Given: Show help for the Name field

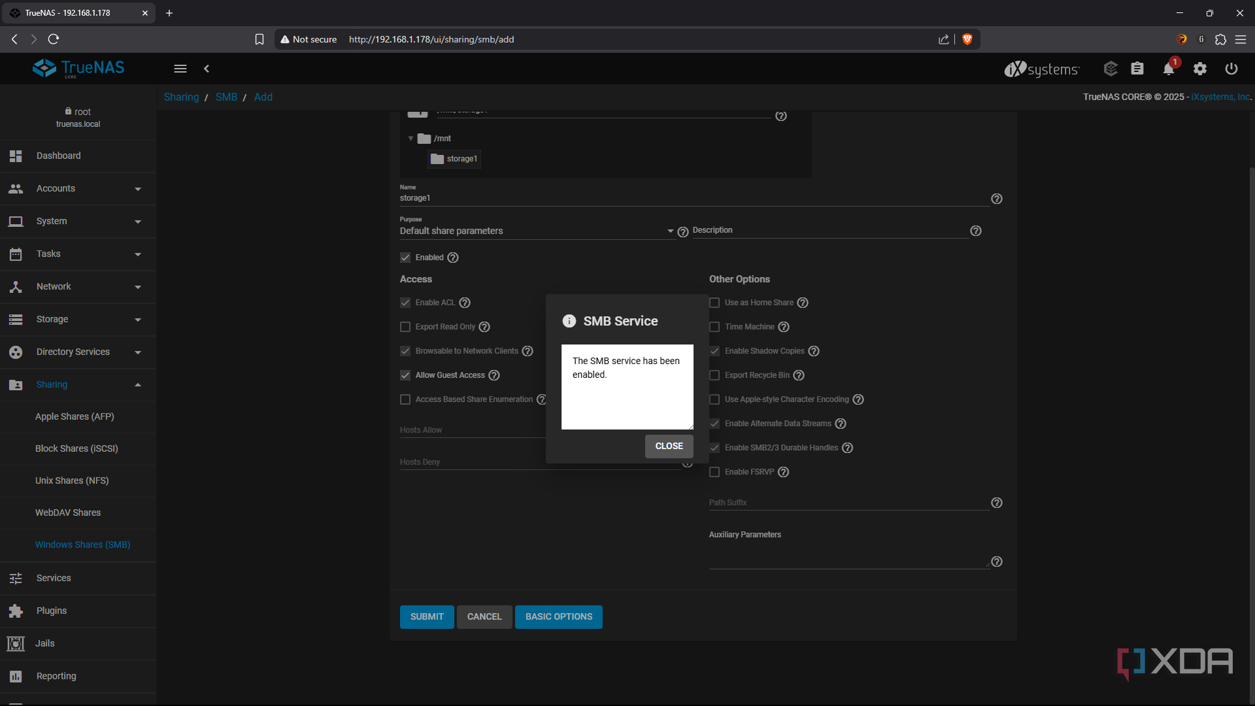Looking at the screenshot, I should coord(997,199).
